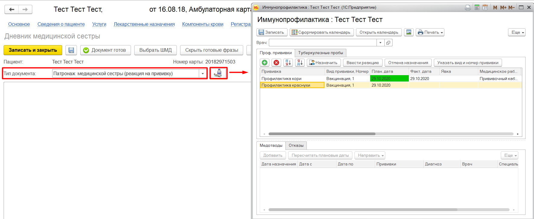Sort vaccinations ascending with the А-Я icon
This screenshot has height=219, width=534.
click(288, 63)
